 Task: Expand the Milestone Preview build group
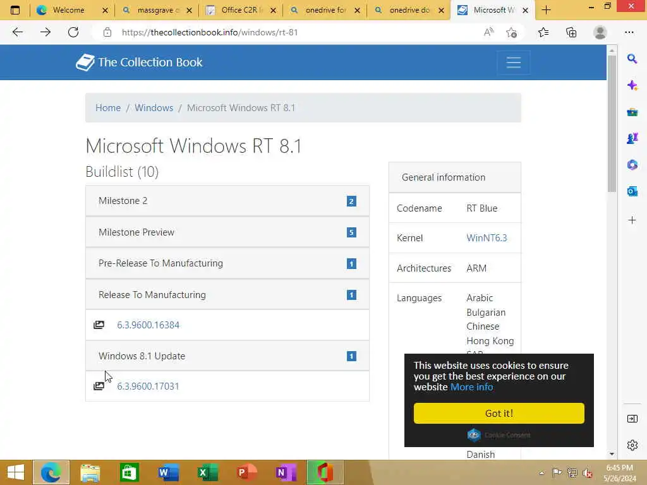point(227,232)
